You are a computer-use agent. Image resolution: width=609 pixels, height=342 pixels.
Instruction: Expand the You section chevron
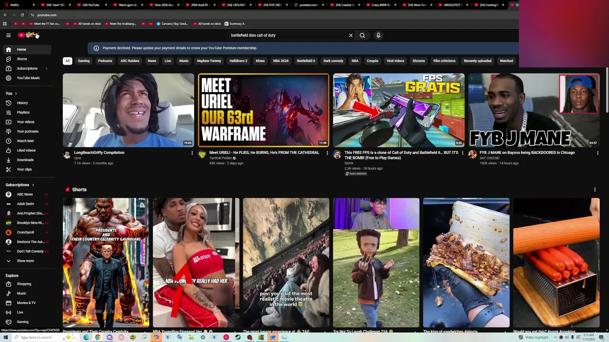[16, 94]
